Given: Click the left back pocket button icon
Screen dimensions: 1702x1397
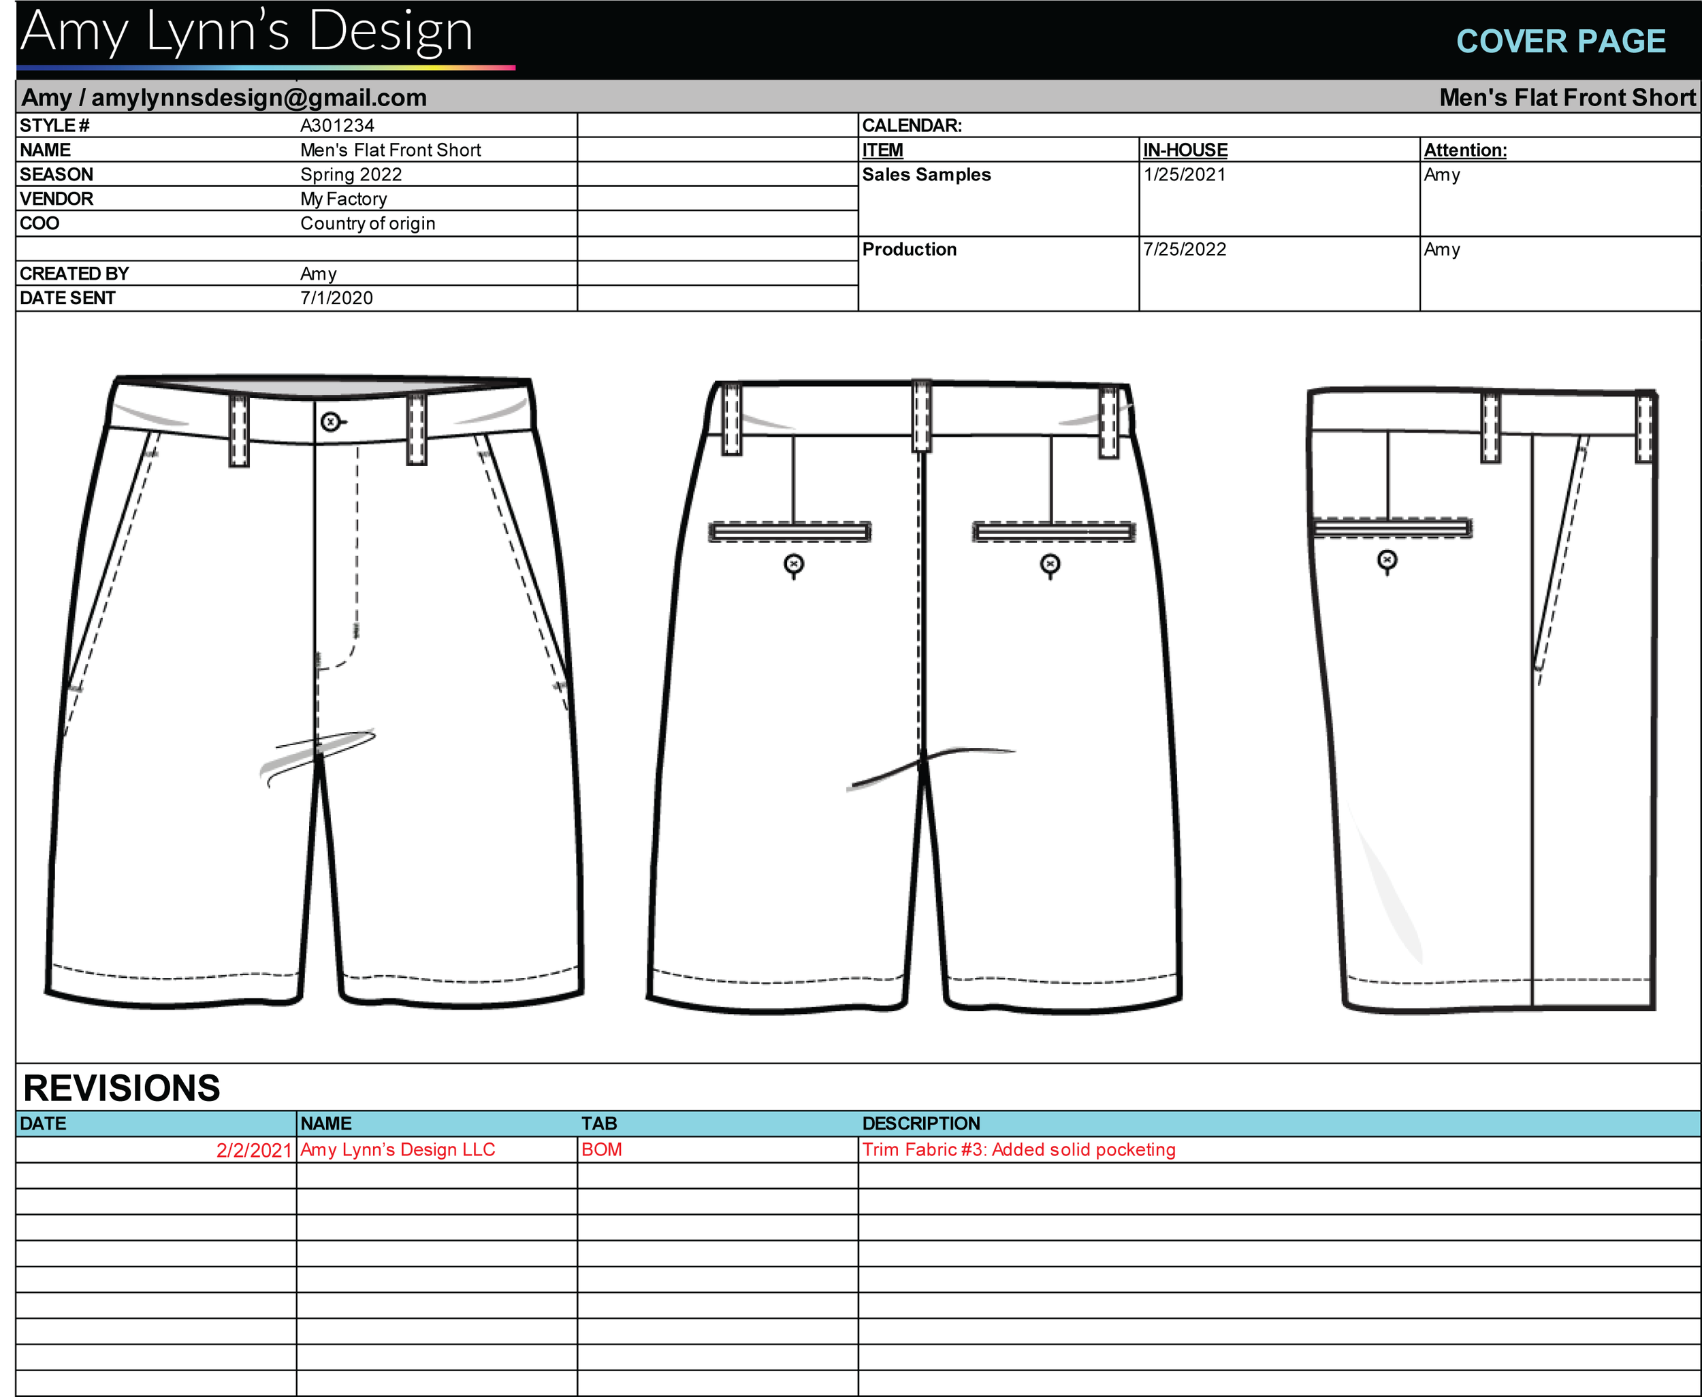Looking at the screenshot, I should click(794, 565).
